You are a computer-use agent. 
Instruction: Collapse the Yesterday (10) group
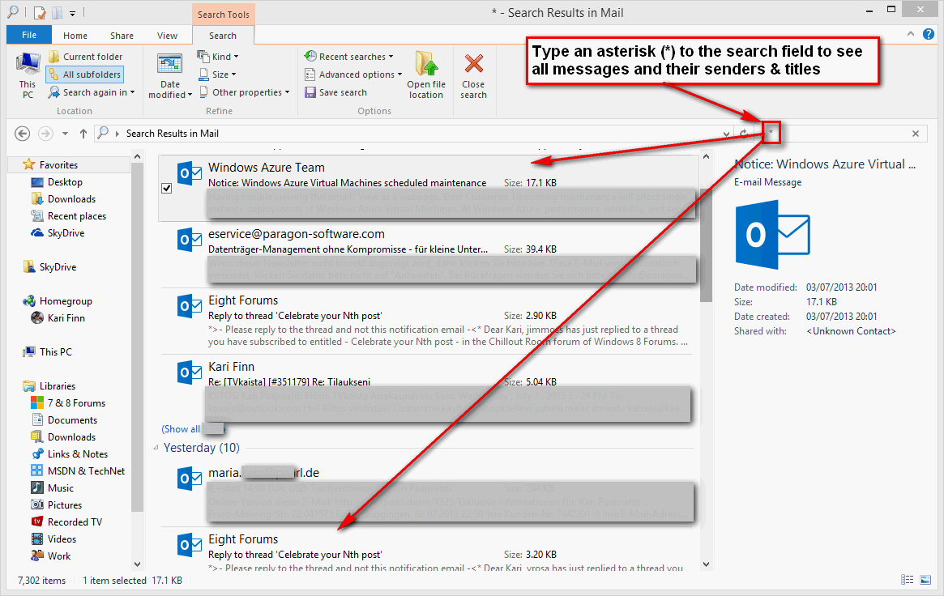coord(156,448)
